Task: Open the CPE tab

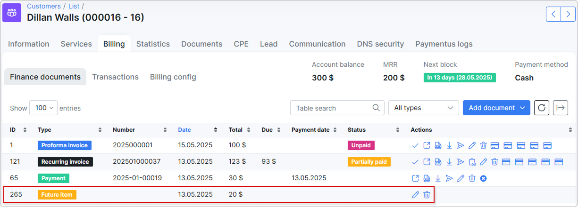Action: tap(241, 44)
